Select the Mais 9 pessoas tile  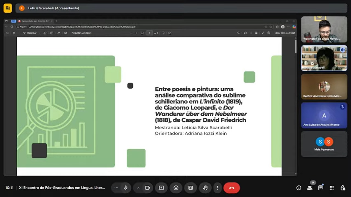[x=324, y=144]
